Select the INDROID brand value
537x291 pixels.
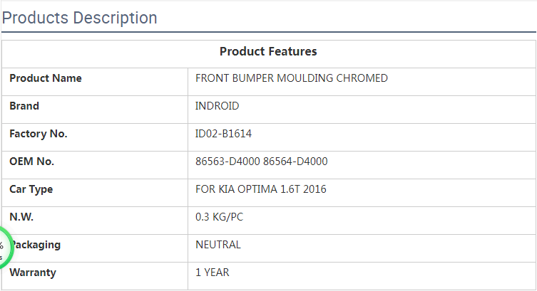click(x=217, y=106)
